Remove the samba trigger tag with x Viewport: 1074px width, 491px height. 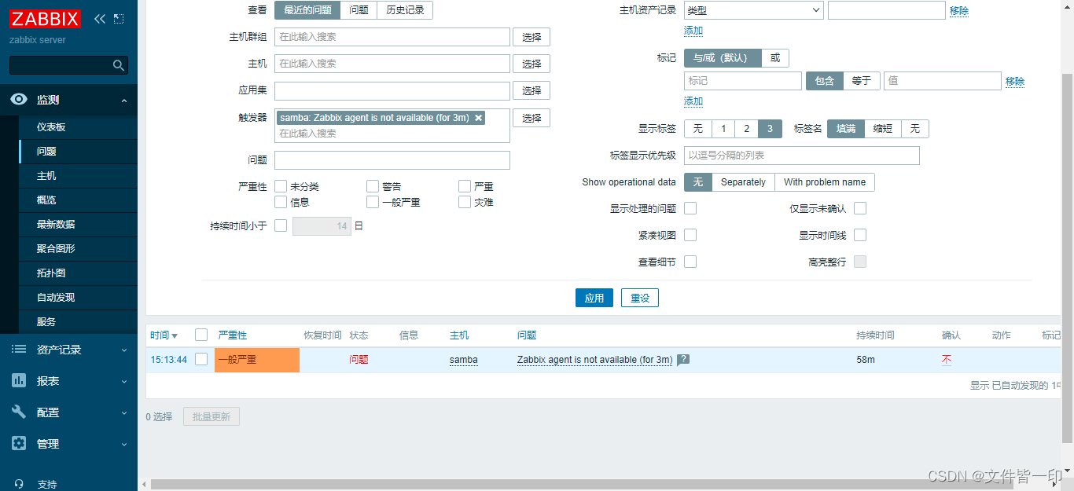coord(478,118)
